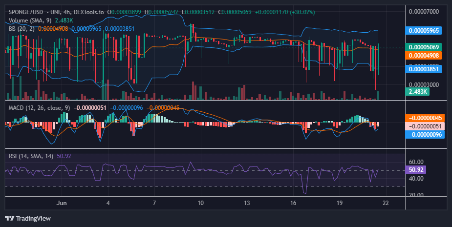Screen dimensions: 452x227
Task: Click the TradingView logo
Action: coord(28,218)
